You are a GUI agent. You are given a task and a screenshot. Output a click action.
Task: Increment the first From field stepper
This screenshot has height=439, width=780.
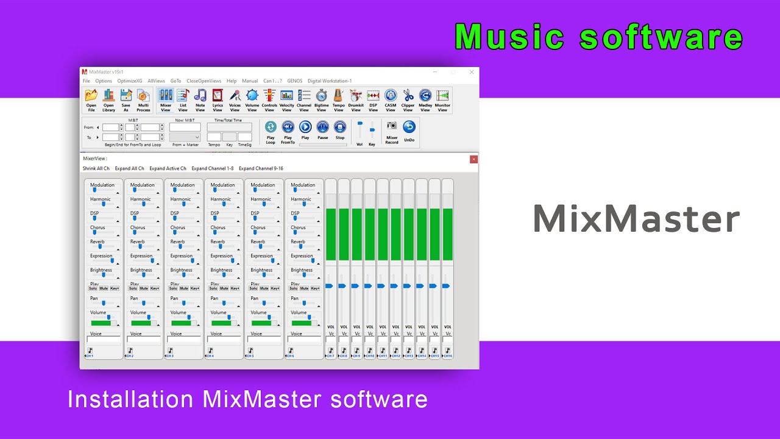(x=121, y=126)
